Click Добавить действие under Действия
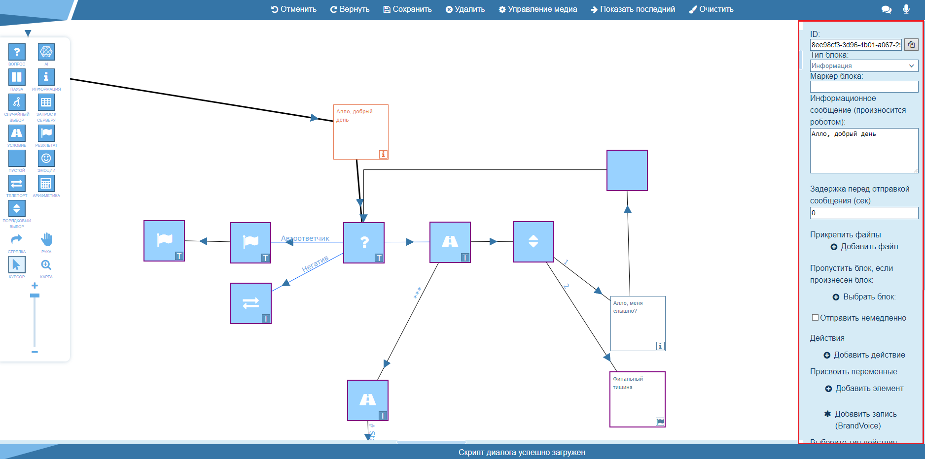 click(x=864, y=355)
